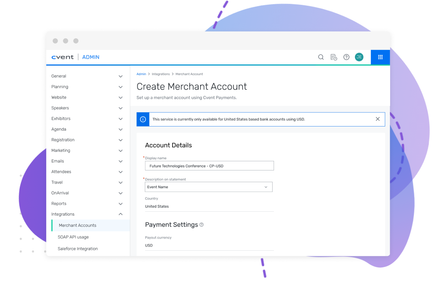Click the Integrations breadcrumb link

[x=161, y=74]
